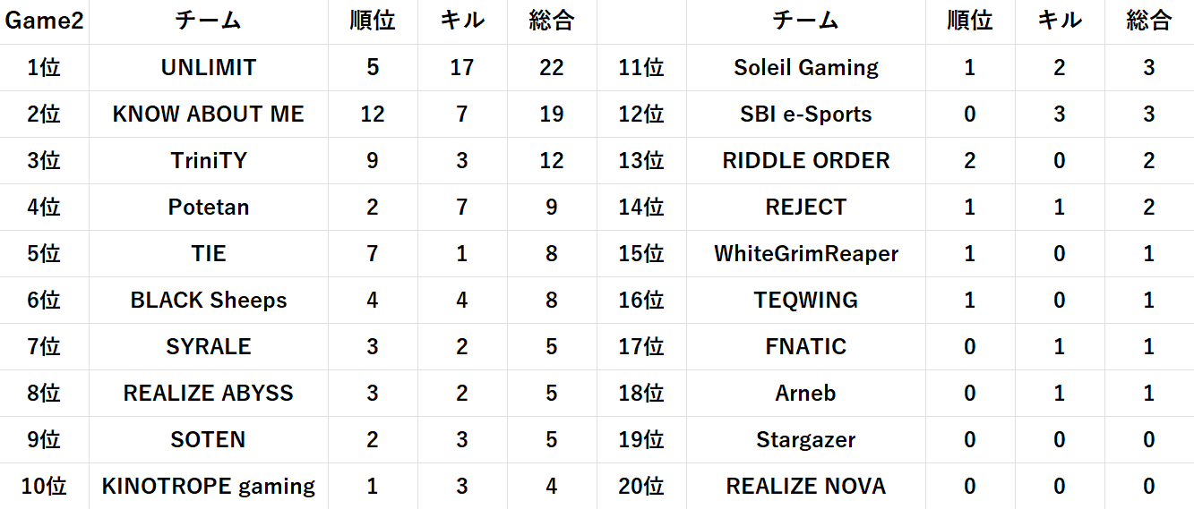Click the REALIZE NOVA team name
The width and height of the screenshot is (1194, 509).
pyautogui.click(x=806, y=487)
